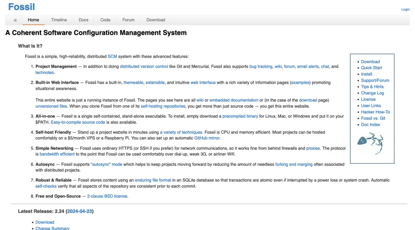Viewport: 415px width, 230px height.
Task: Click the proxies link
Action: (313, 148)
